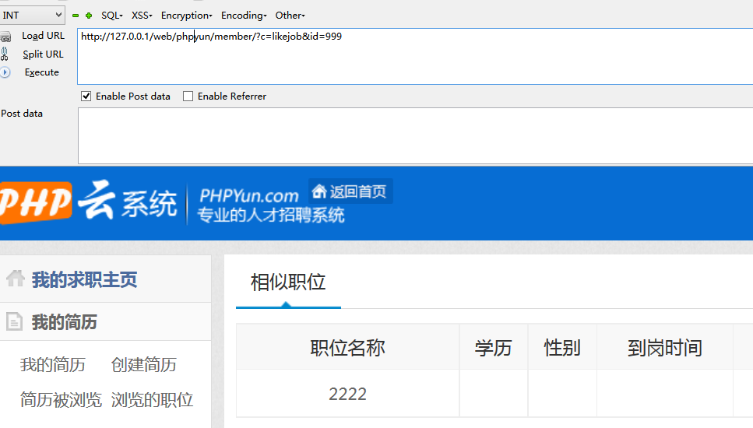Image resolution: width=753 pixels, height=428 pixels.
Task: Click the Load URL button
Action: 44,36
